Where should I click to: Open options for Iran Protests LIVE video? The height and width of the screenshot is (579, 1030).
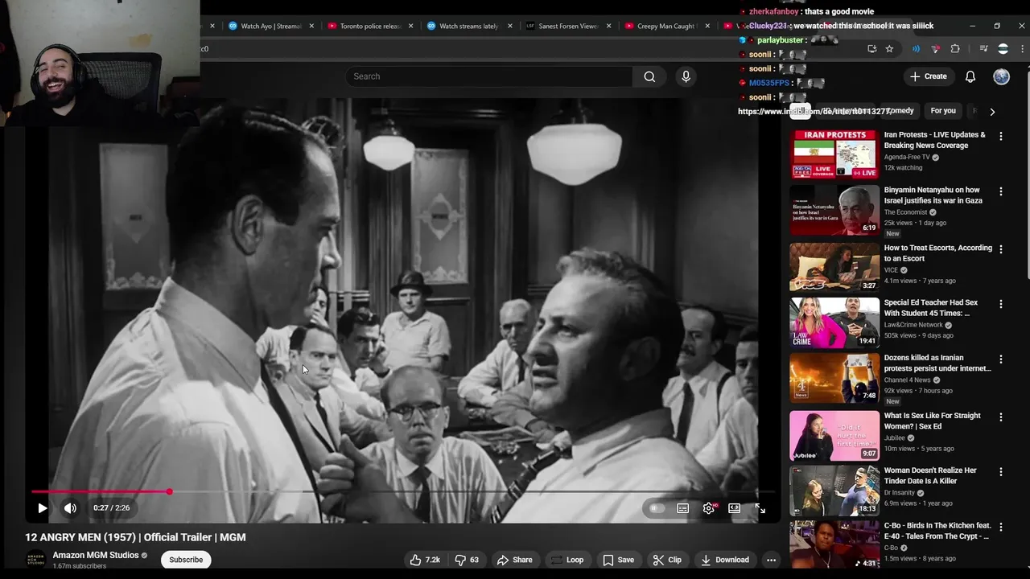pyautogui.click(x=1001, y=137)
